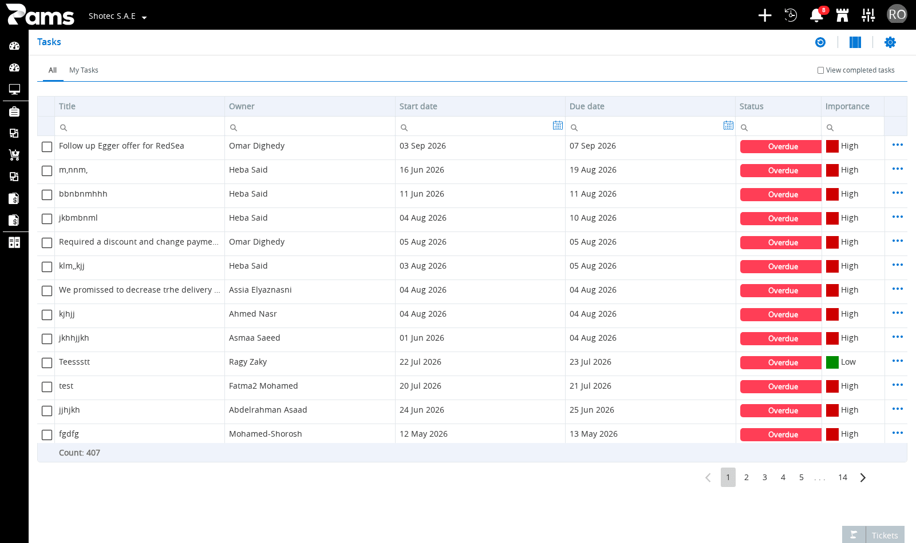Viewport: 916px width, 543px height.
Task: Click red importance swatch in fgdfg row
Action: point(832,434)
